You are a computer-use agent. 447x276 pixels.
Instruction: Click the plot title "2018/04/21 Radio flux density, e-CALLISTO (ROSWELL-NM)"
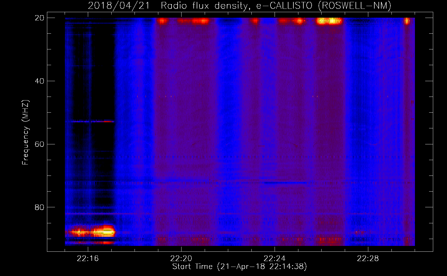(x=240, y=6)
